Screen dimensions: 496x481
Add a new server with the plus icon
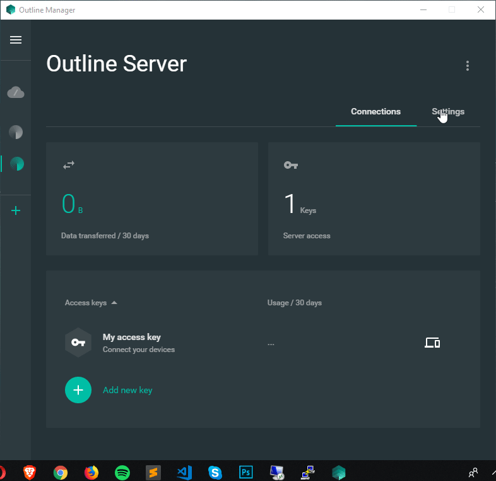pyautogui.click(x=16, y=210)
